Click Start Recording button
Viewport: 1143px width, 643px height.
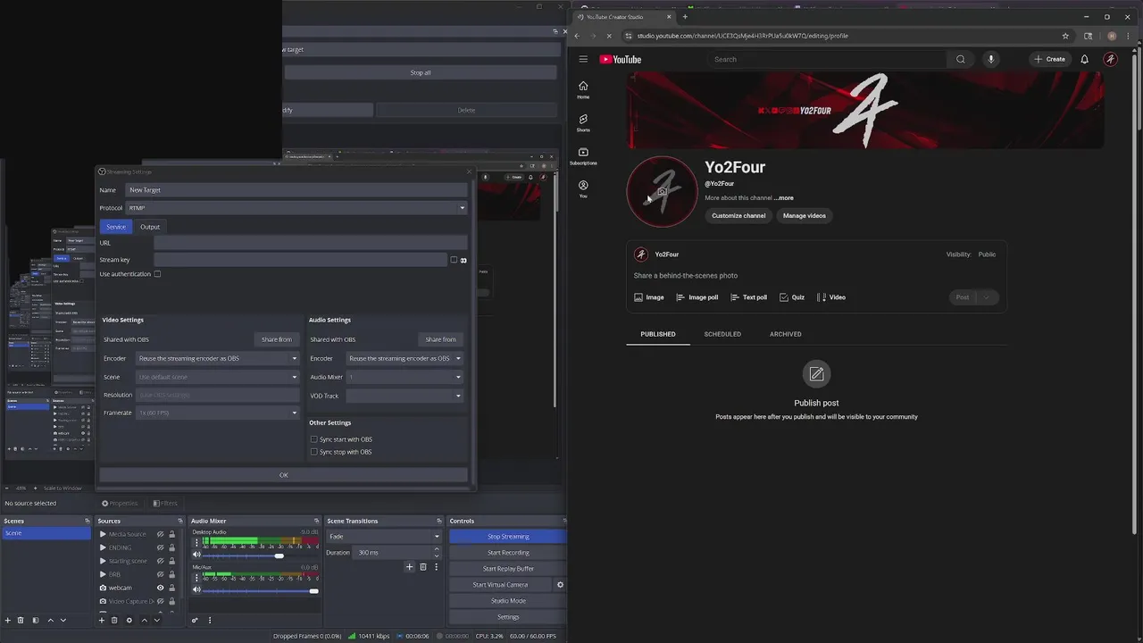(508, 553)
